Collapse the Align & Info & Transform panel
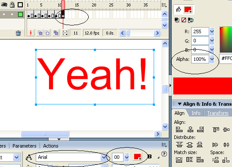This screenshot has height=167, width=232. coord(179,104)
